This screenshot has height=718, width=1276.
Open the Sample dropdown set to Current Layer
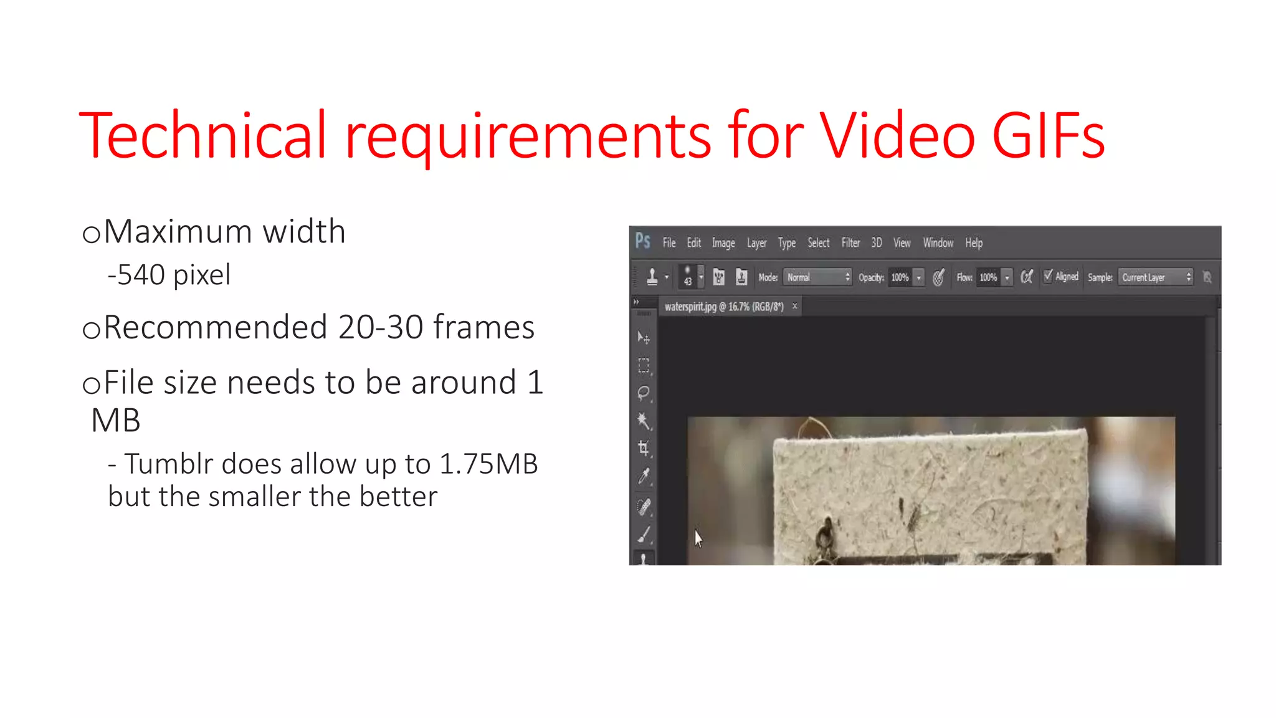[1156, 277]
